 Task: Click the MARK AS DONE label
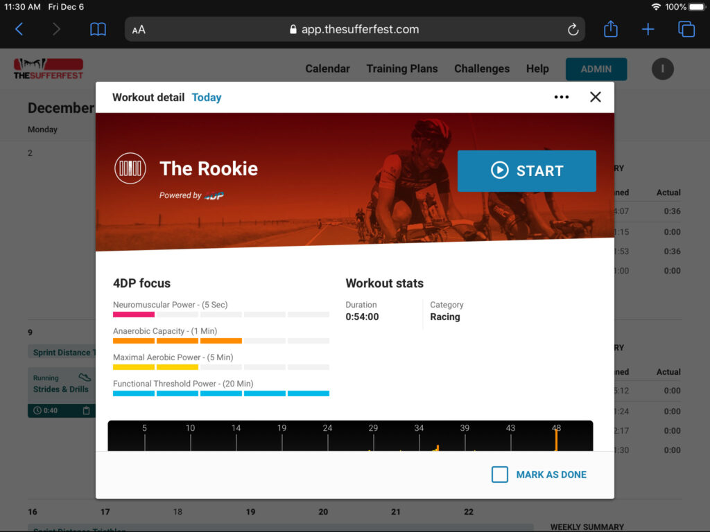click(x=551, y=475)
